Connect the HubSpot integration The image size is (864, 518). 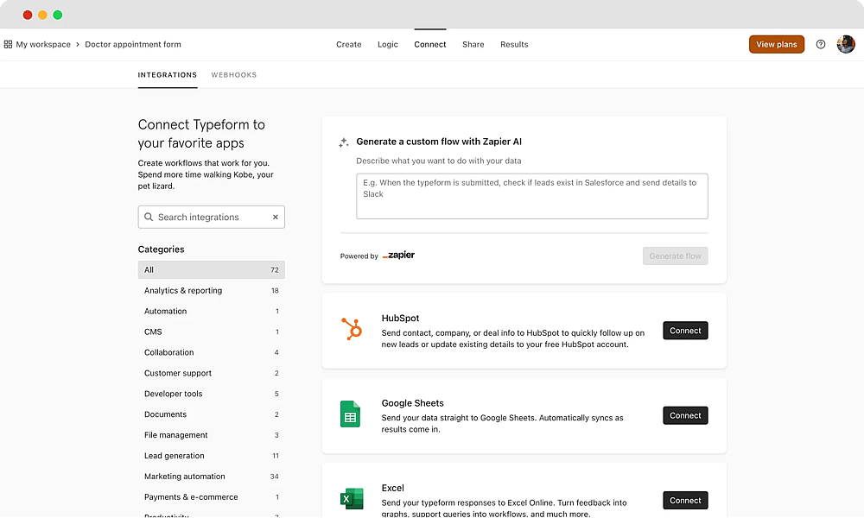[685, 331]
